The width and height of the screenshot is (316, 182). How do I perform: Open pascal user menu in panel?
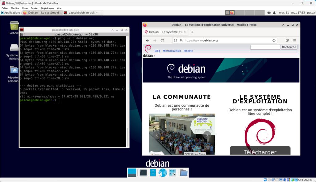311,13
